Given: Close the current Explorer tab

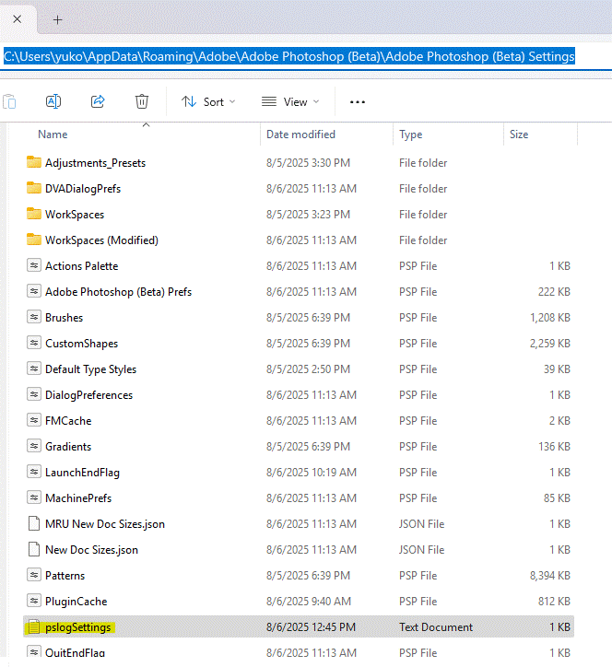Looking at the screenshot, I should pyautogui.click(x=17, y=19).
